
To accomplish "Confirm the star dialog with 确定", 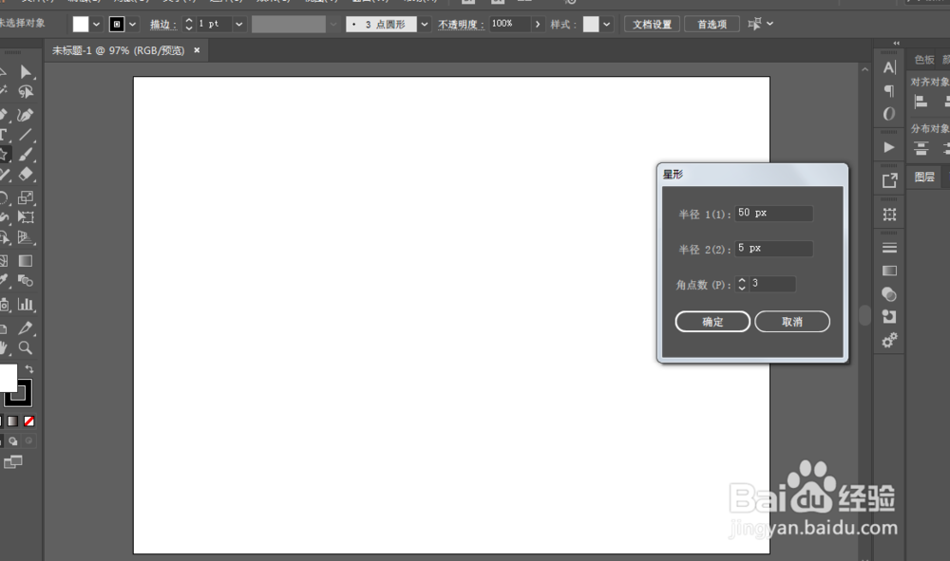I will pos(713,321).
